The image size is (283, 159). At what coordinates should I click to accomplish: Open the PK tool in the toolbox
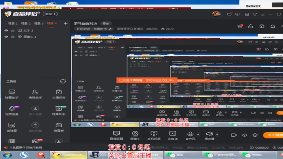36,141
